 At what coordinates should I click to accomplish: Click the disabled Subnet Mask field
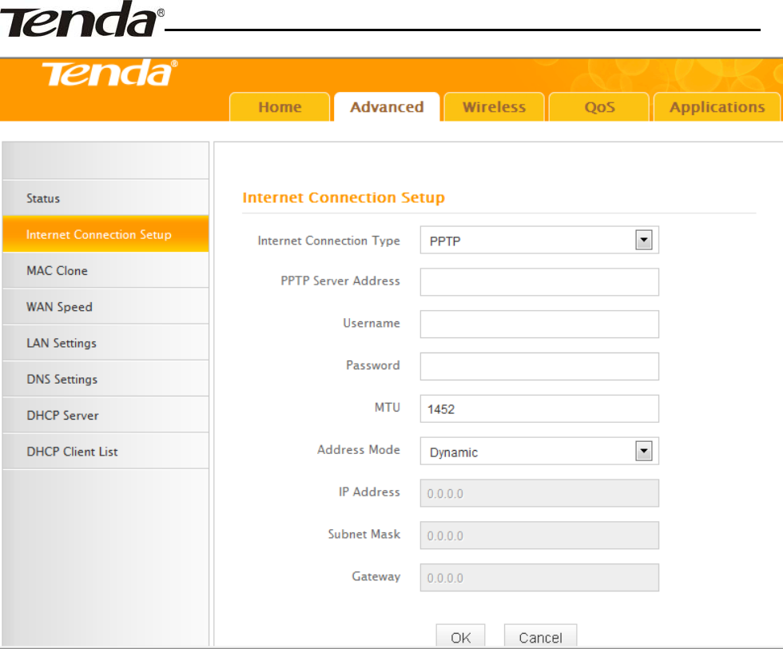click(x=539, y=535)
